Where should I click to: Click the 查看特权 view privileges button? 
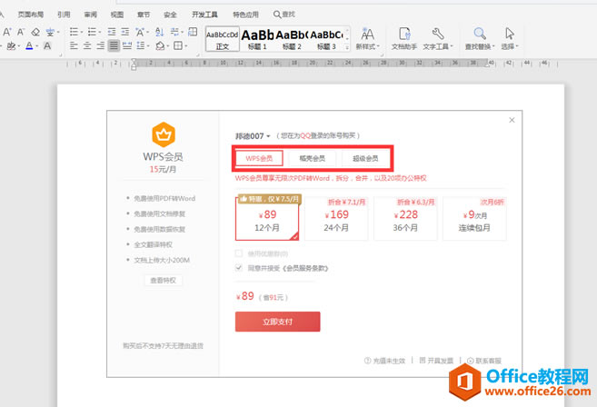click(164, 280)
